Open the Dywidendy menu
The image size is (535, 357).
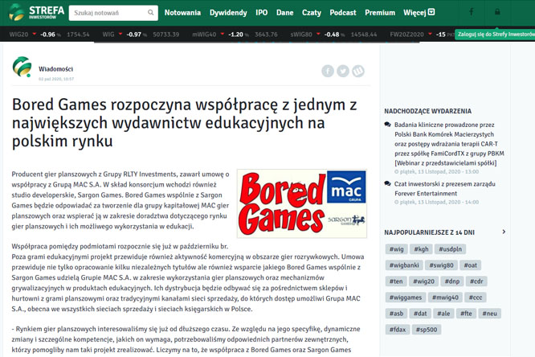228,13
